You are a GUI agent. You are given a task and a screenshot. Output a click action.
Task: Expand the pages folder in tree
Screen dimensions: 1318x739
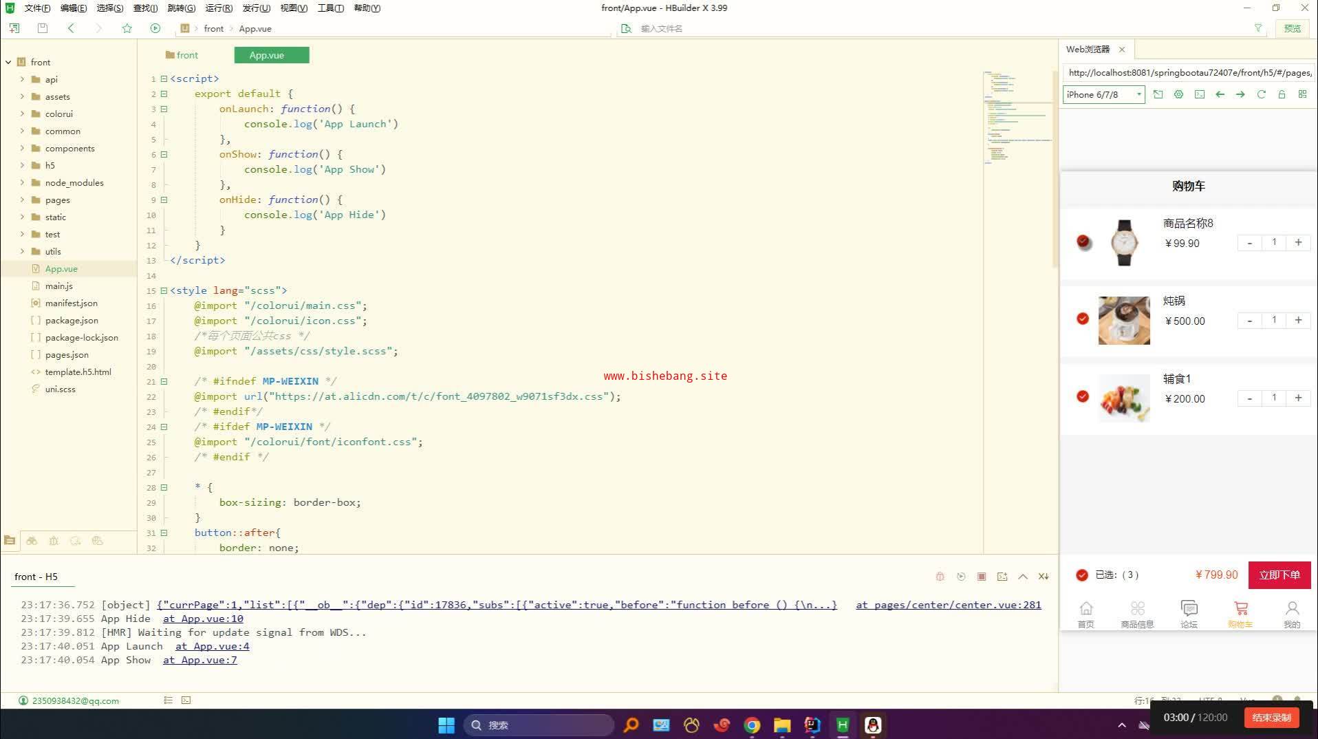coord(22,200)
